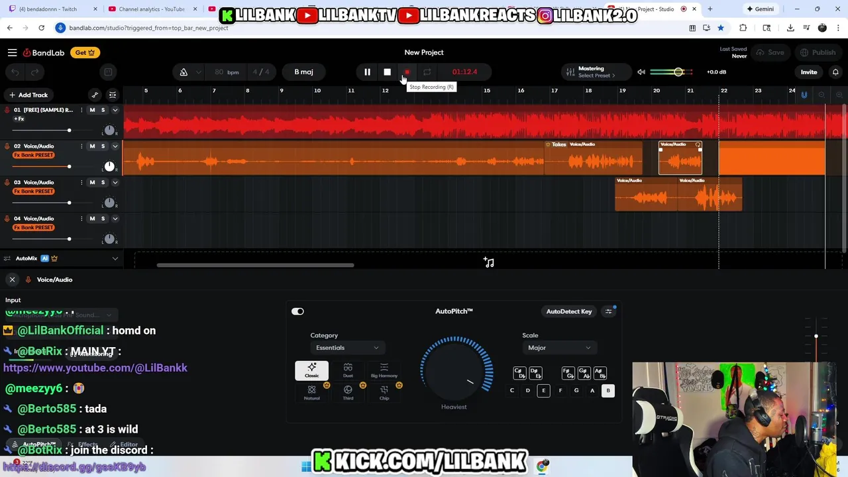Stop playback with the square button
The width and height of the screenshot is (848, 477).
click(x=387, y=72)
